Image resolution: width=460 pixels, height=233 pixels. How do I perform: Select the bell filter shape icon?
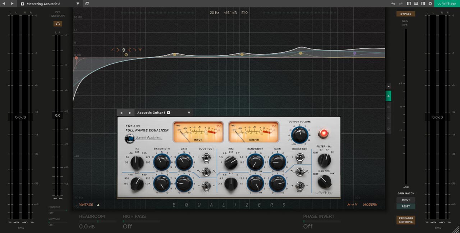pos(123,50)
